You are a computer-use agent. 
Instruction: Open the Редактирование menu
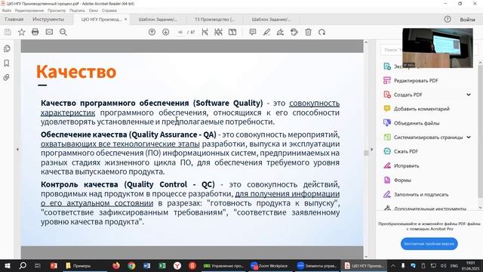[x=29, y=11]
